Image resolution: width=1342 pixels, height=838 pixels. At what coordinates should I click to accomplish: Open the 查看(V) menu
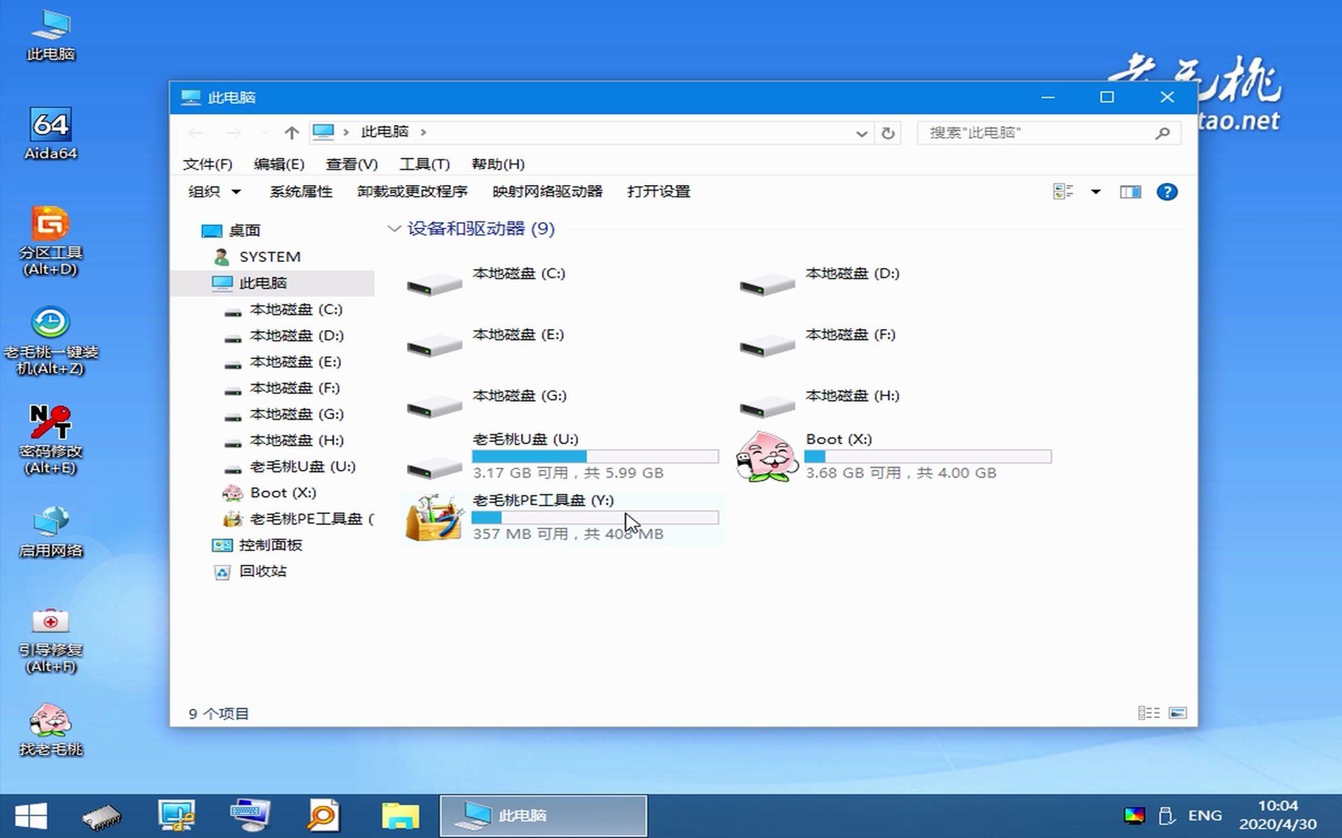point(352,164)
